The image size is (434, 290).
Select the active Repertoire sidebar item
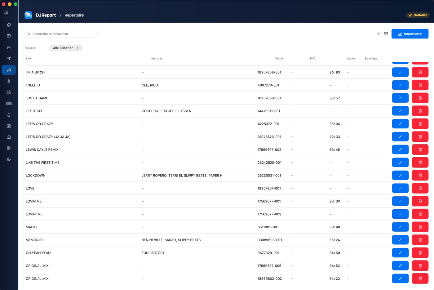point(9,70)
